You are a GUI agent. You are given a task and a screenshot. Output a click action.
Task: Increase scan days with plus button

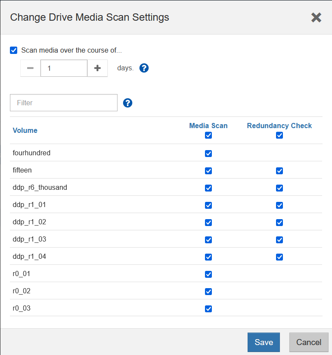point(97,68)
